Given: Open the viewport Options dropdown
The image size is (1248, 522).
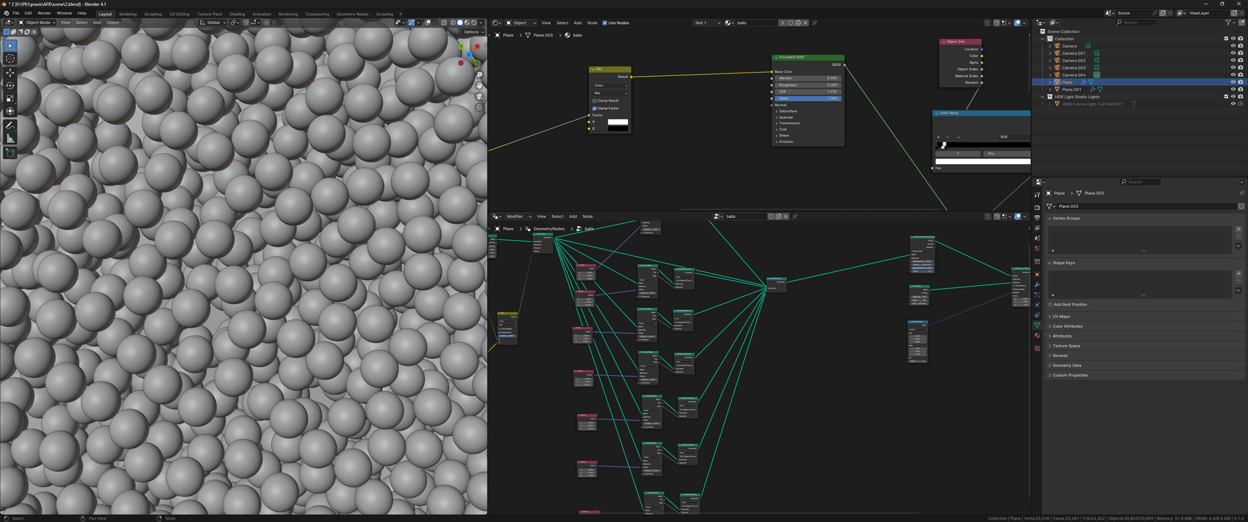Looking at the screenshot, I should [x=473, y=32].
